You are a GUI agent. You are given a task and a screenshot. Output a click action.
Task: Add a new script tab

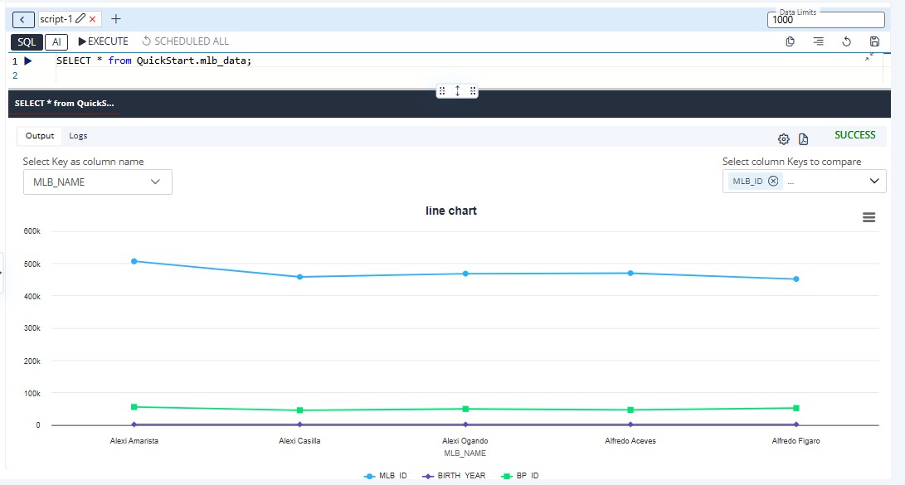click(115, 18)
